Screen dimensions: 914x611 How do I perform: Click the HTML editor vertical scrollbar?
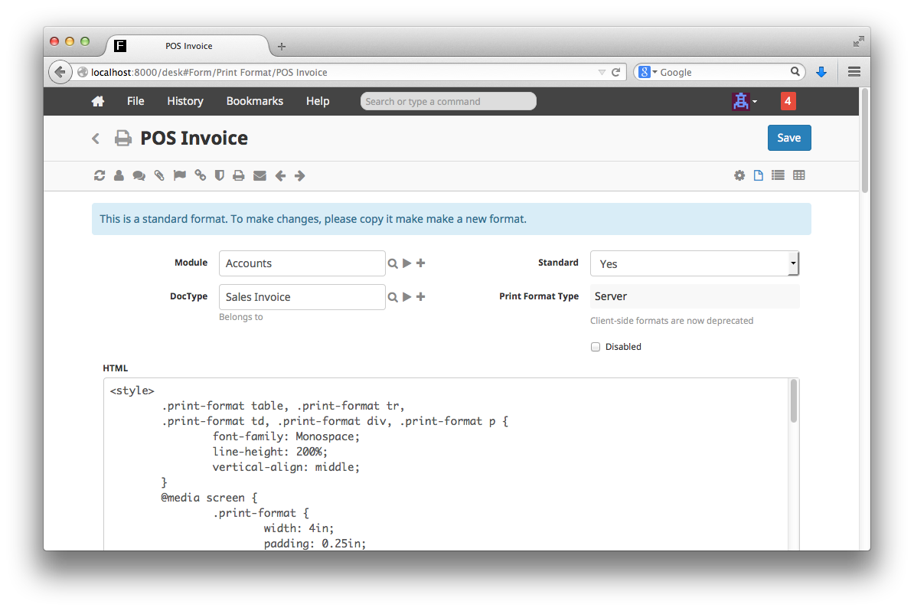click(x=794, y=402)
